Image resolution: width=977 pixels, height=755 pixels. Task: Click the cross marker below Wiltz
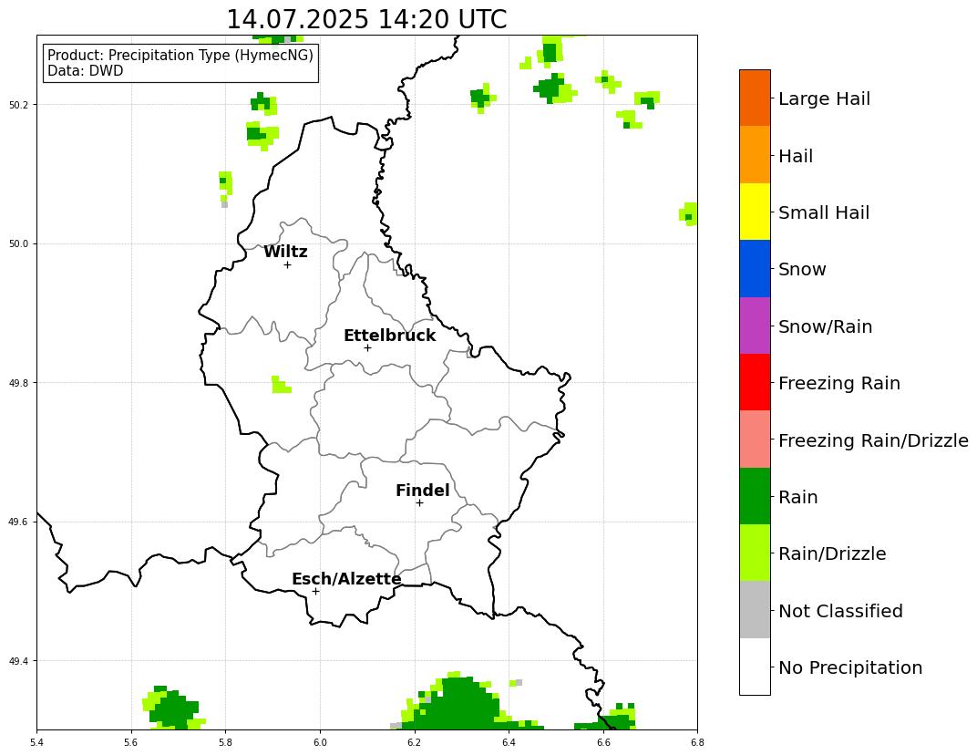point(287,265)
